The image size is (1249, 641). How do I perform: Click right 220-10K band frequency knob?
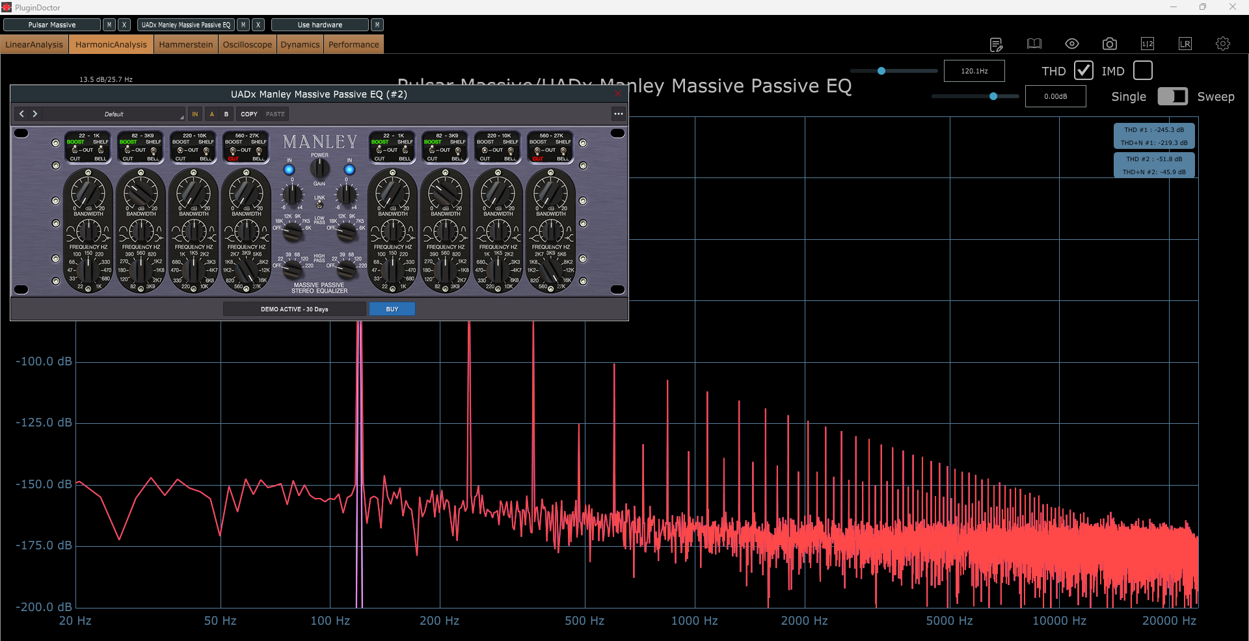click(498, 269)
